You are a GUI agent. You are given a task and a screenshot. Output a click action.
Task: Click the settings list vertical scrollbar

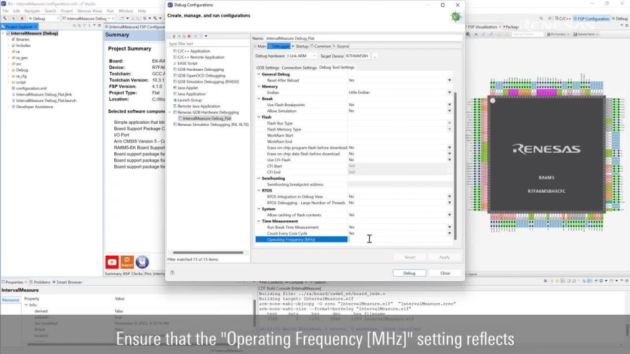coord(454,164)
